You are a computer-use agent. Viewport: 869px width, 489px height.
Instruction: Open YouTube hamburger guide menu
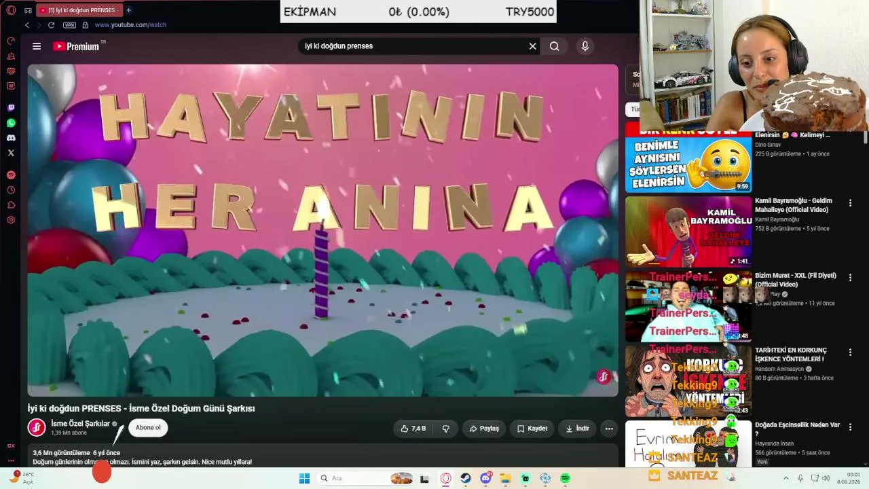tap(37, 46)
